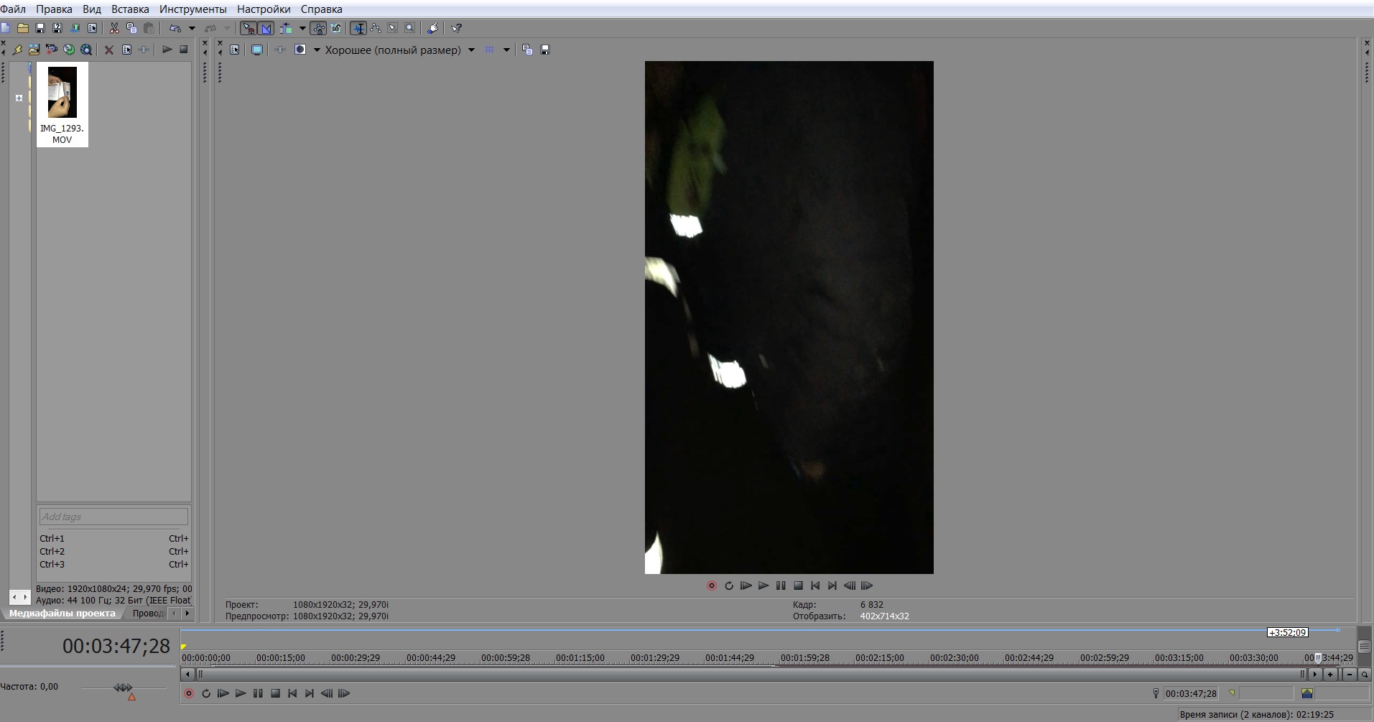The width and height of the screenshot is (1374, 722).
Task: Create a new project with the blank page icon
Action: pyautogui.click(x=6, y=28)
